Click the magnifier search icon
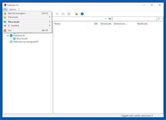Screen dimensions: 166x120 [159, 19]
